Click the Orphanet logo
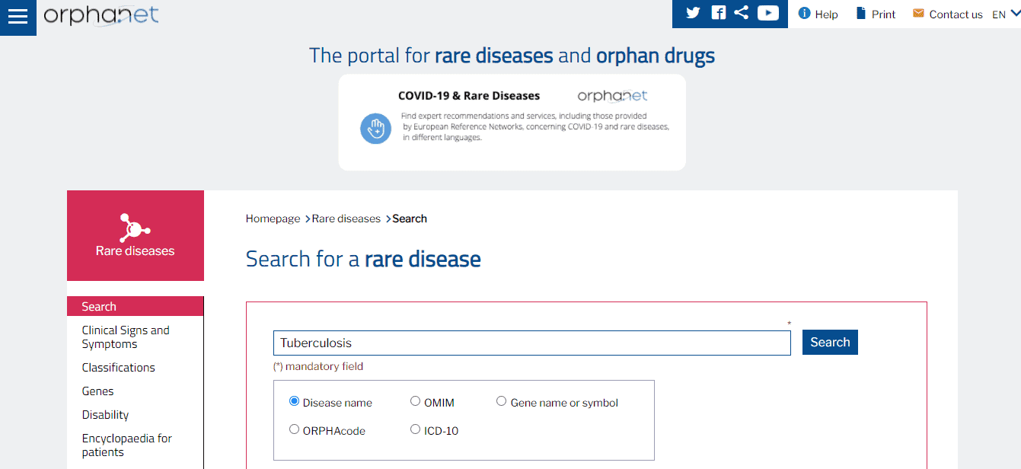The height and width of the screenshot is (469, 1021). click(101, 15)
